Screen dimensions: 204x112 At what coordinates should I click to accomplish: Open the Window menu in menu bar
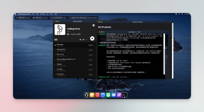[x=43, y=14]
